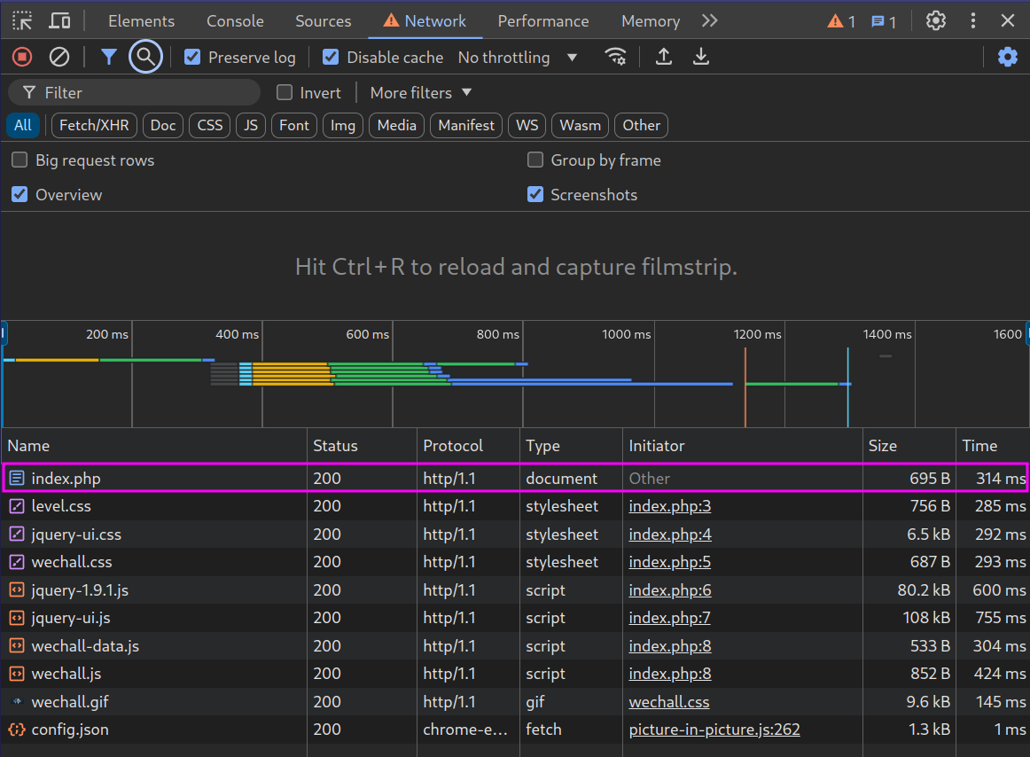This screenshot has width=1030, height=757.
Task: Close the DevTools panel
Action: (x=1008, y=21)
